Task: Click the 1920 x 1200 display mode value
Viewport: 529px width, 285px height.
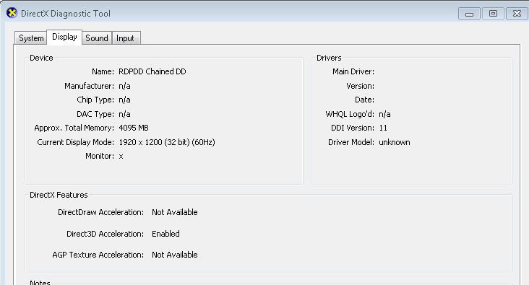Action: pos(167,142)
